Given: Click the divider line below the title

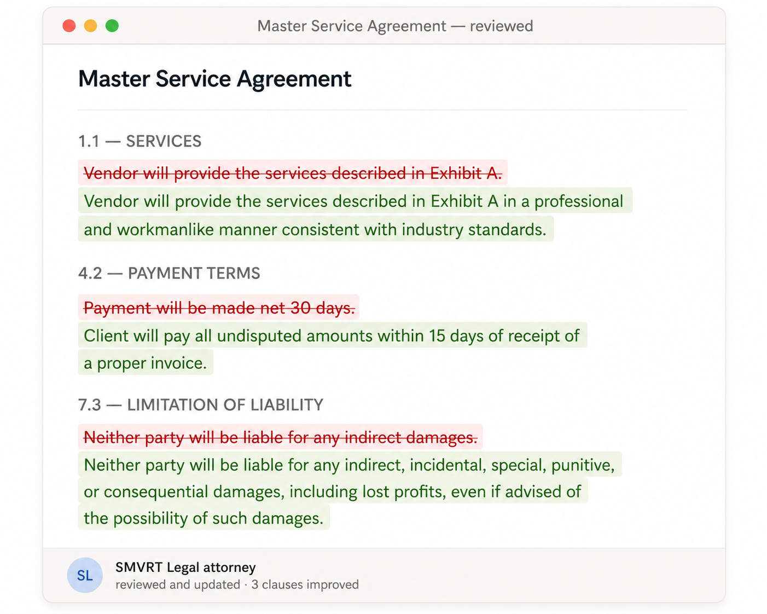Looking at the screenshot, I should (x=383, y=110).
